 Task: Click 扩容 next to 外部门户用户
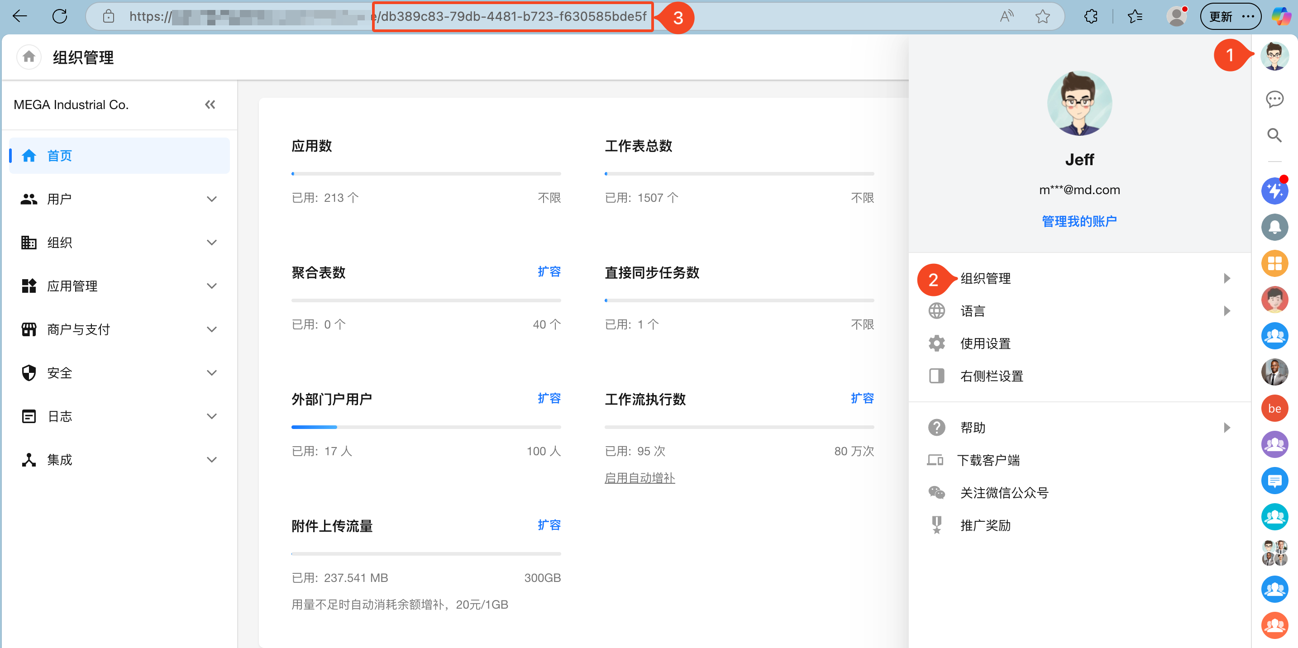click(x=549, y=399)
